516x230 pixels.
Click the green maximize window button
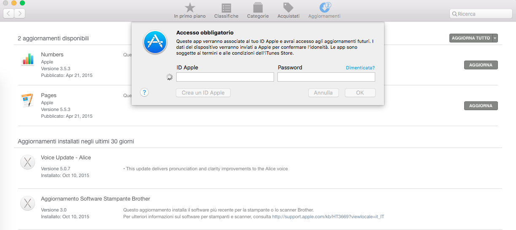(x=22, y=3)
